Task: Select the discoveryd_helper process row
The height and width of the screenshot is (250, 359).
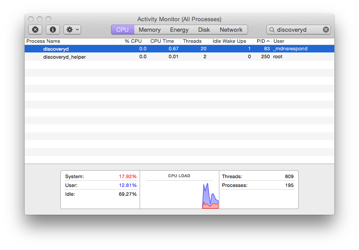Action: (180, 56)
